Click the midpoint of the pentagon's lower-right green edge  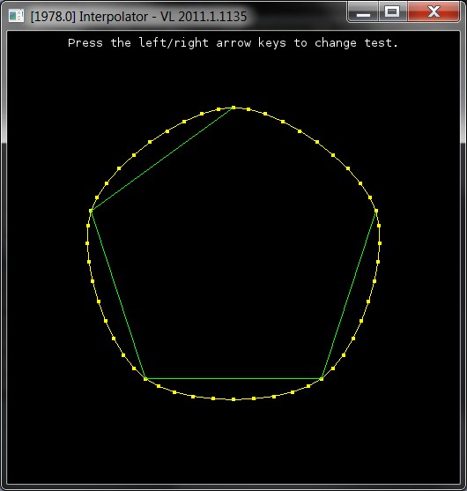[349, 294]
